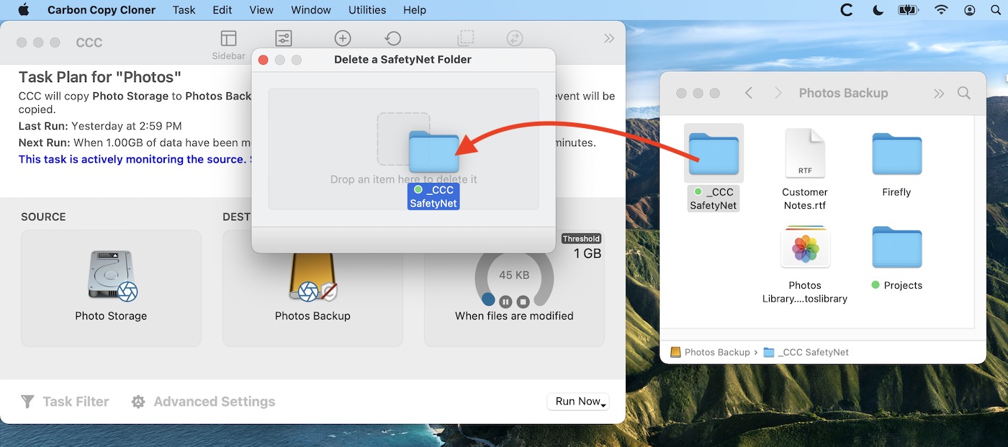Click the drop zone in SafetyNet dialog
Viewport: 1008px width, 447px height.
403,149
